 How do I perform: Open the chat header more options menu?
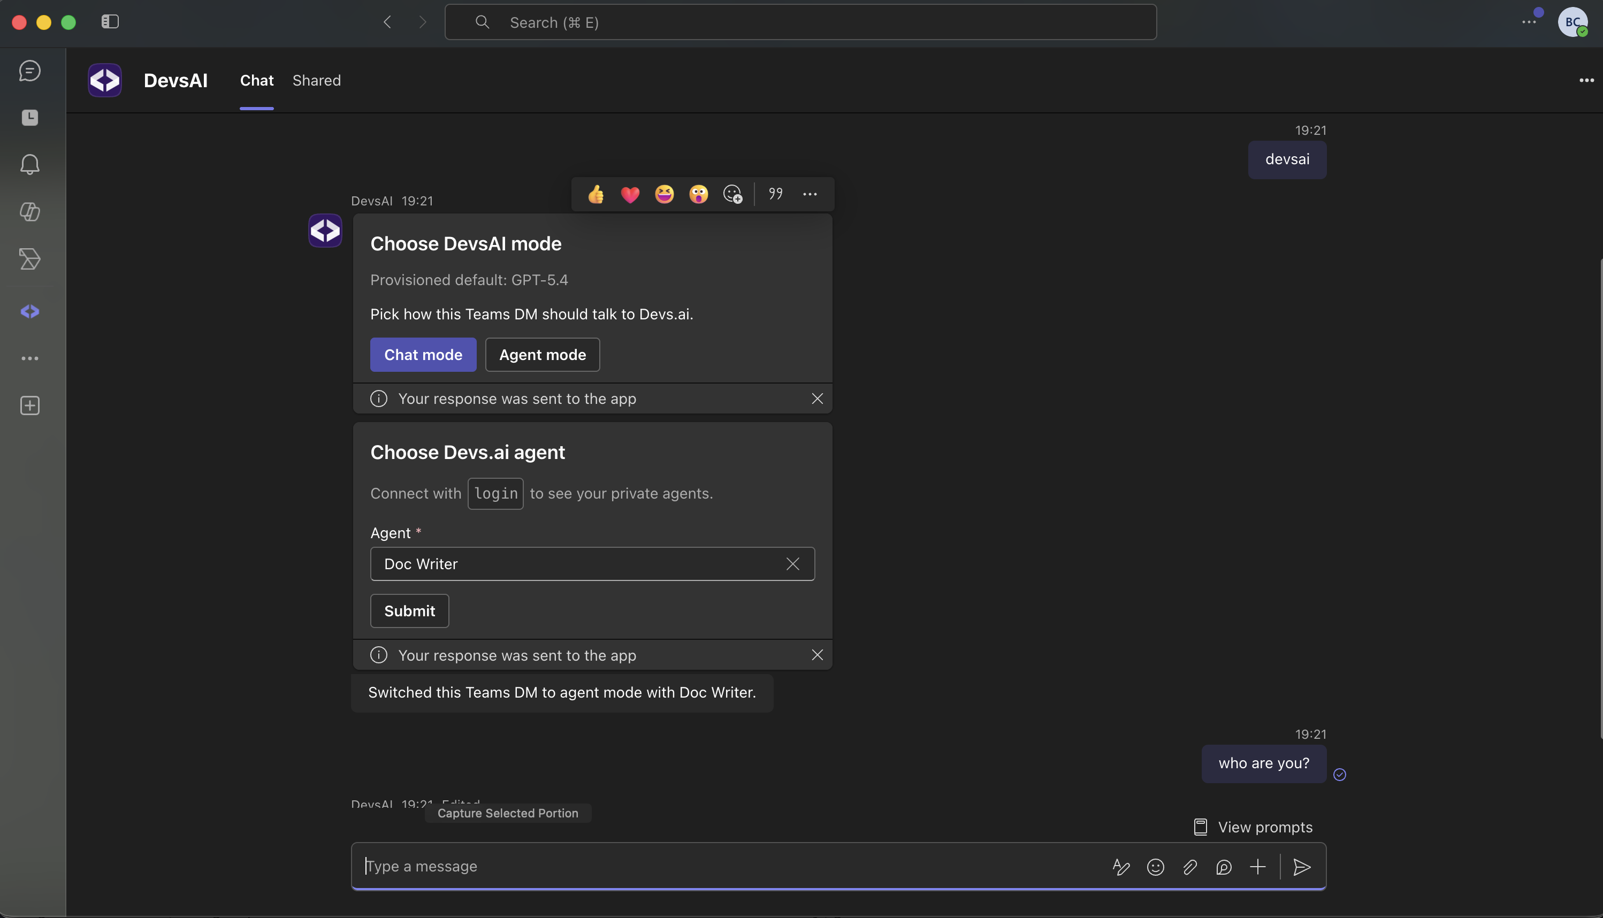(1586, 80)
